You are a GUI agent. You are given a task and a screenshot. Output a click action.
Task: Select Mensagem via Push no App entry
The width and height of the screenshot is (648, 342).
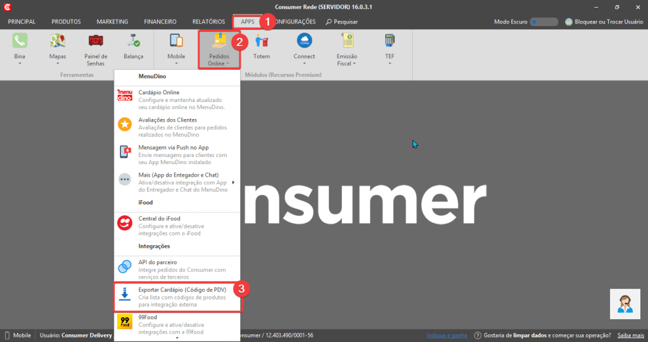point(177,155)
